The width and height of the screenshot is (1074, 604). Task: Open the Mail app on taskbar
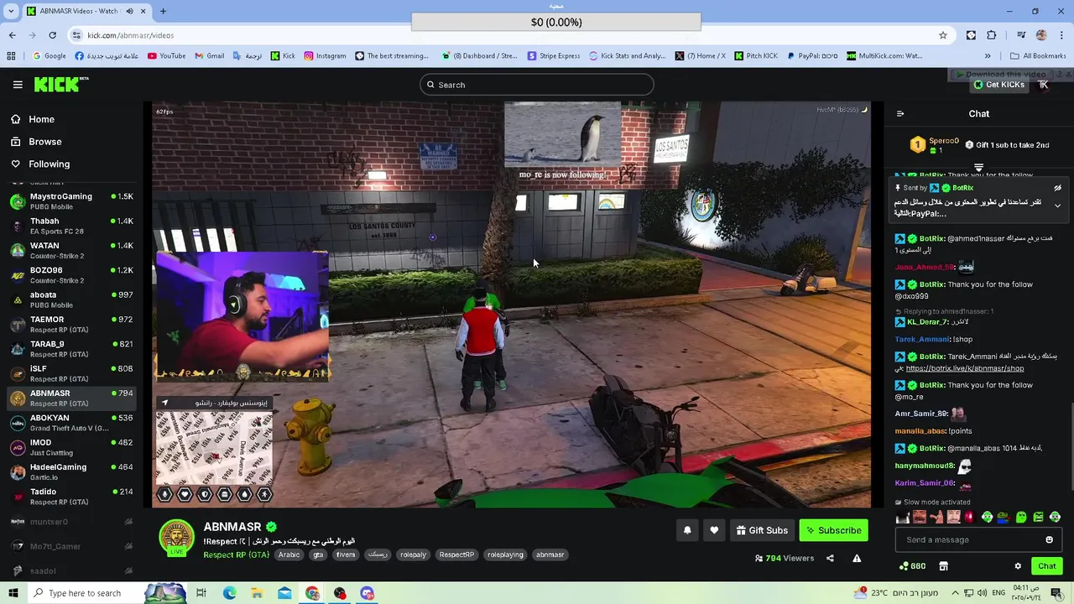(284, 593)
